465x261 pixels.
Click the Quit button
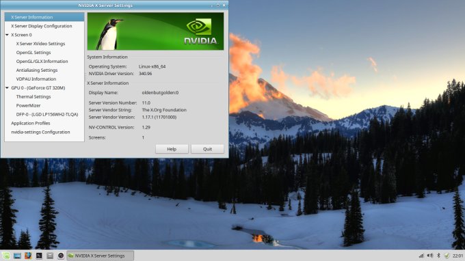tap(207, 149)
